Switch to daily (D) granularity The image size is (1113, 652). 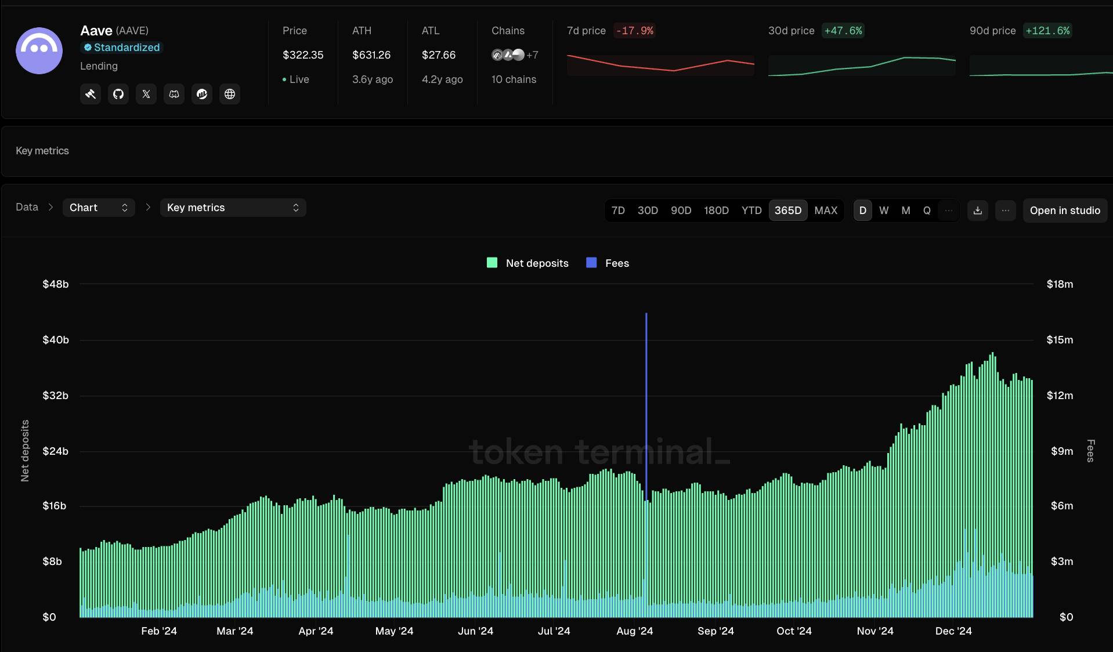(863, 211)
